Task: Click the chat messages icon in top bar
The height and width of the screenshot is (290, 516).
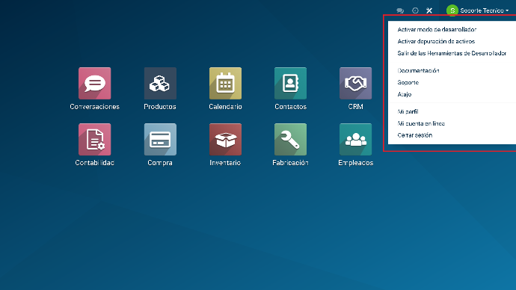Action: click(400, 10)
